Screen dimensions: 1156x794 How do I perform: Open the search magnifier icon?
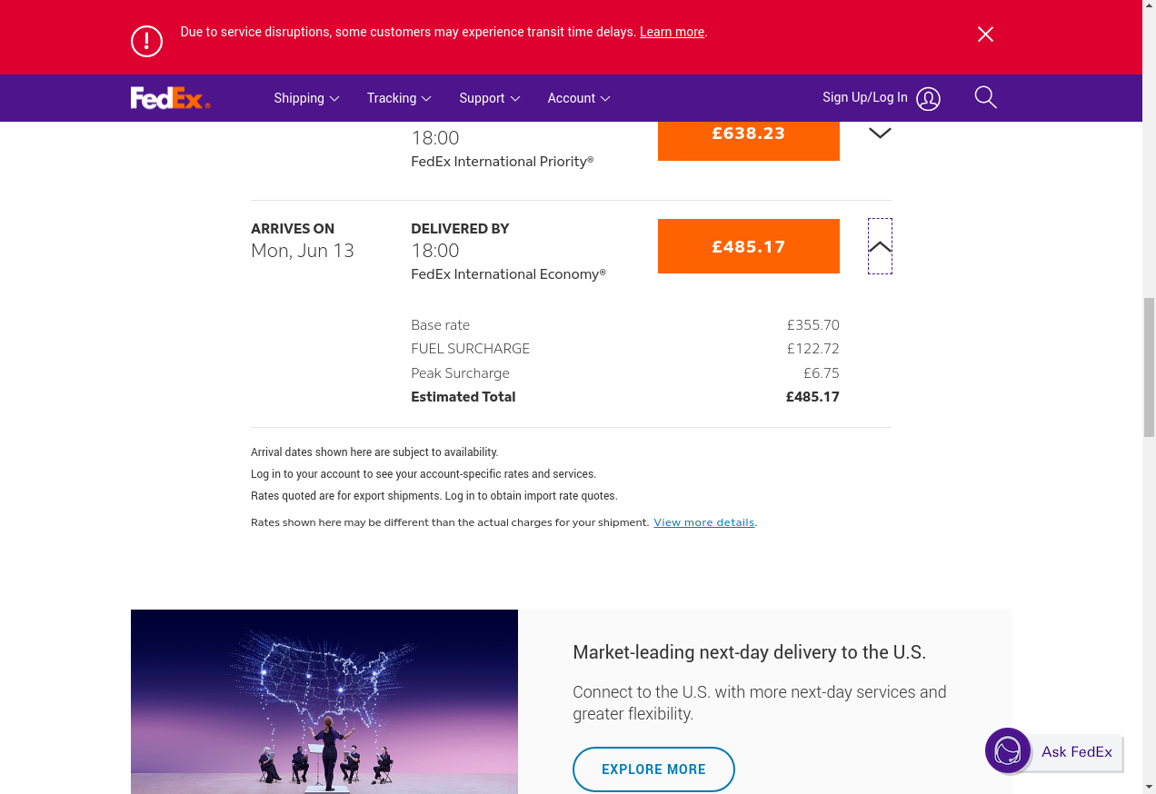985,97
